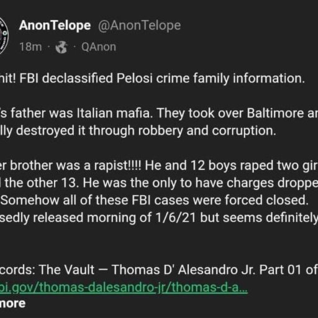This screenshot has height=318, width=318.
Task: Click the 18m post timestamp
Action: coord(30,47)
